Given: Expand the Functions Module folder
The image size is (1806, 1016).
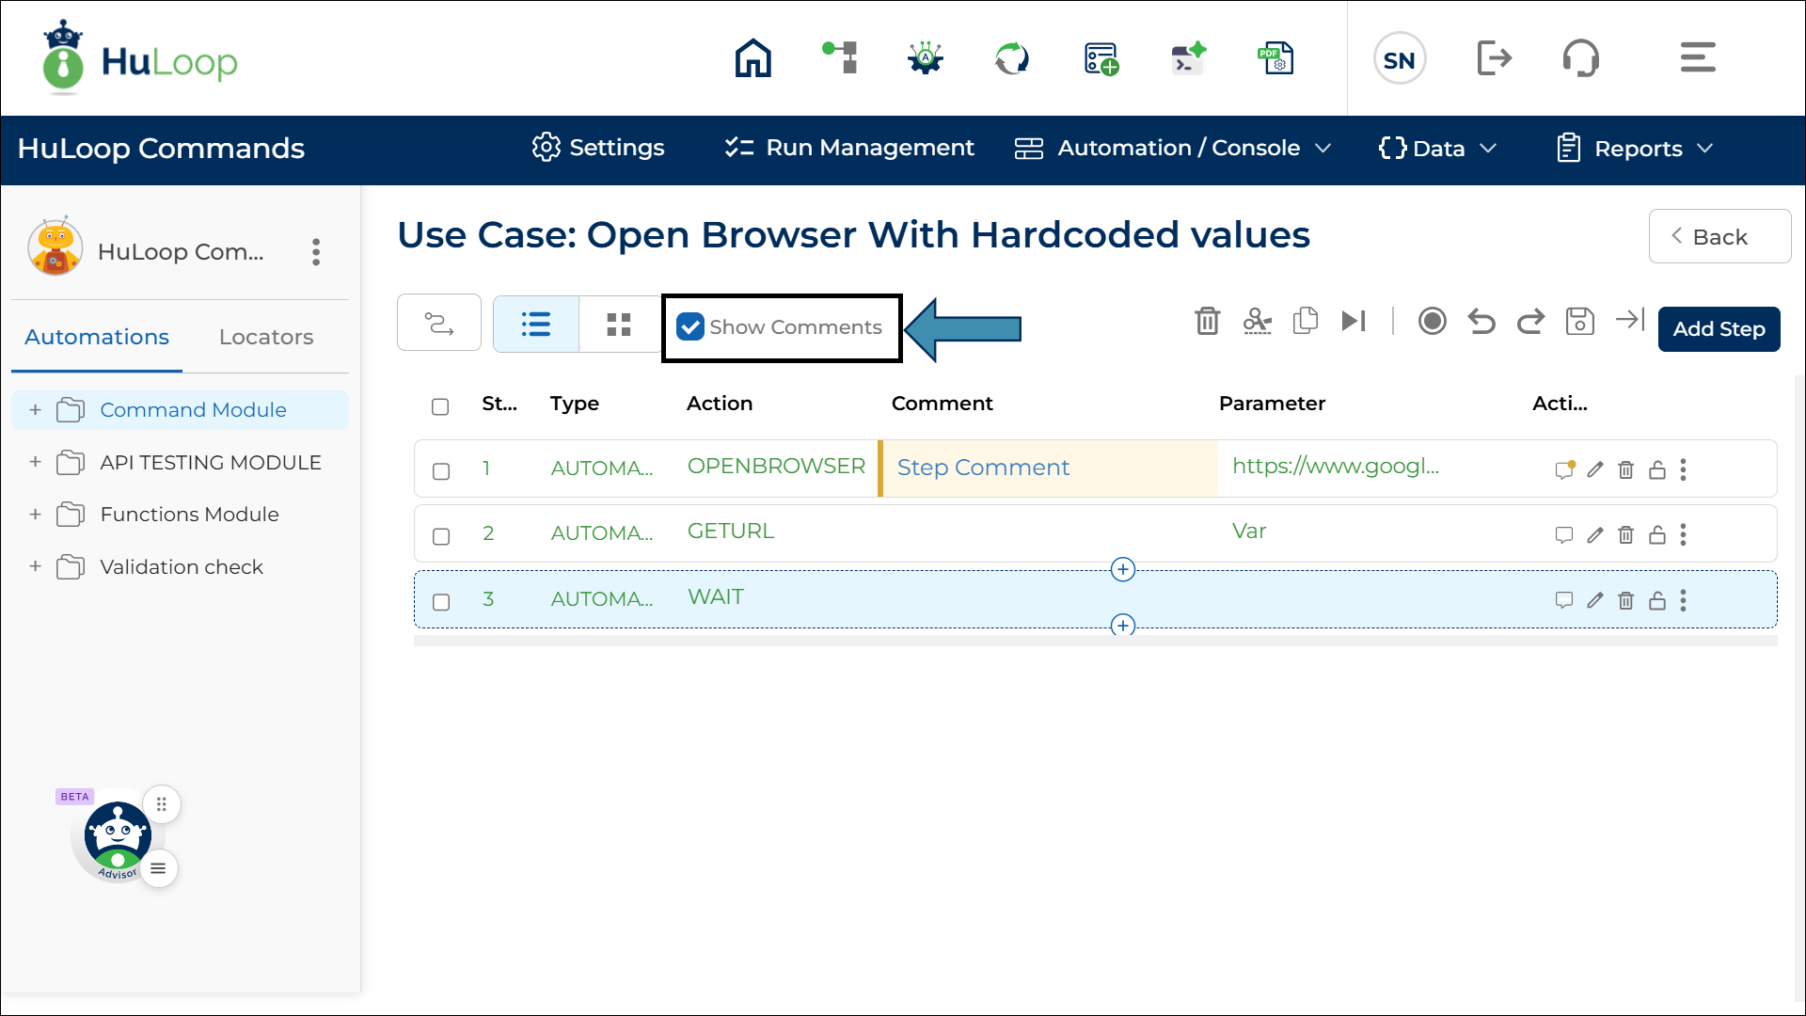Looking at the screenshot, I should [x=35, y=515].
